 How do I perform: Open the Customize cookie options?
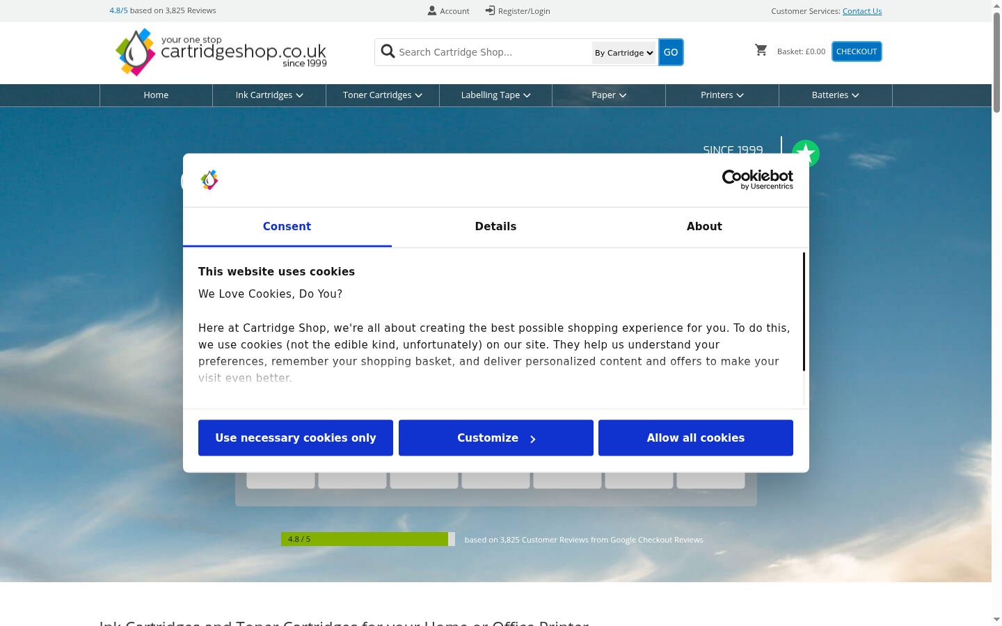(x=496, y=438)
